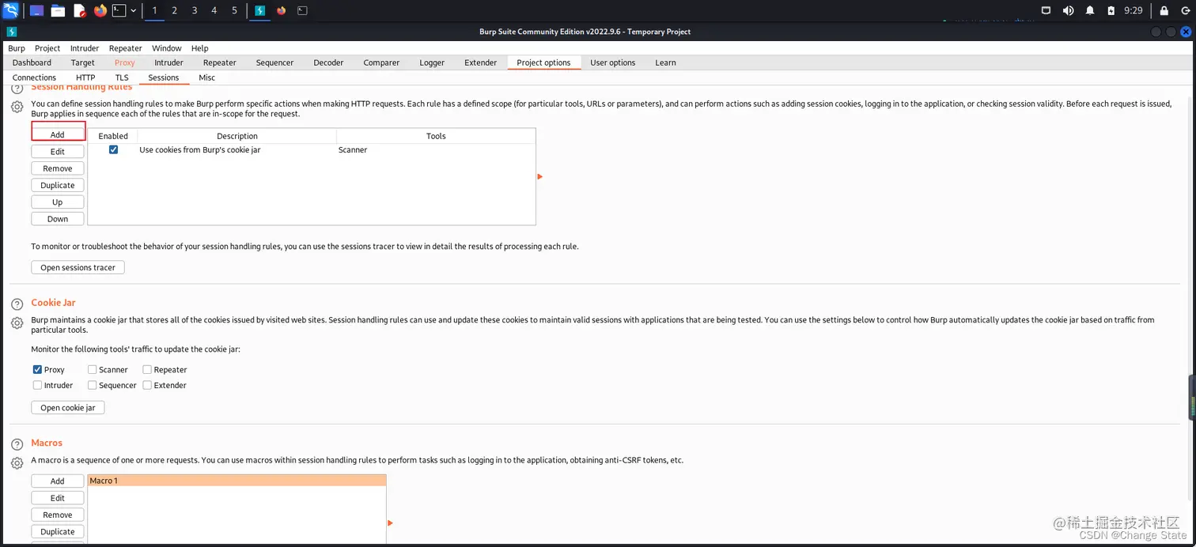Launch Firefox from the panel launcher
Screen dimensions: 1196x547
(100, 10)
